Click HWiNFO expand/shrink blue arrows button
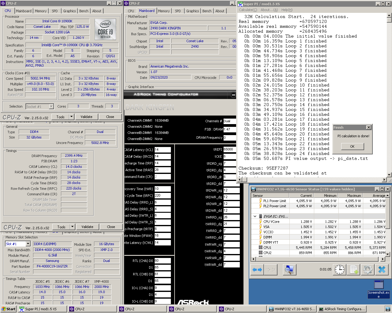 [257, 270]
